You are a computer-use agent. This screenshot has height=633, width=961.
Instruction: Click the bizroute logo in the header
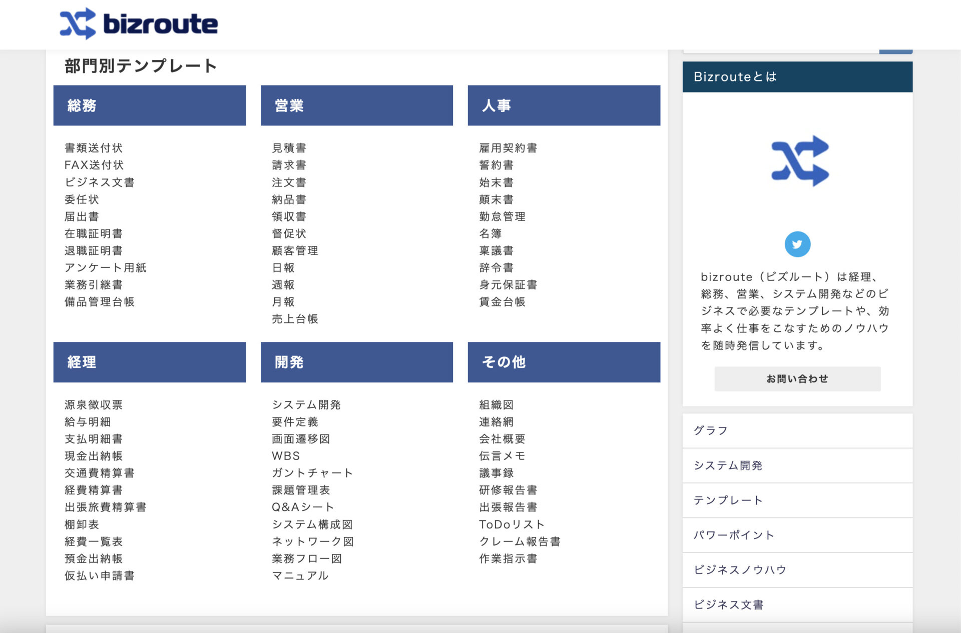click(x=139, y=23)
